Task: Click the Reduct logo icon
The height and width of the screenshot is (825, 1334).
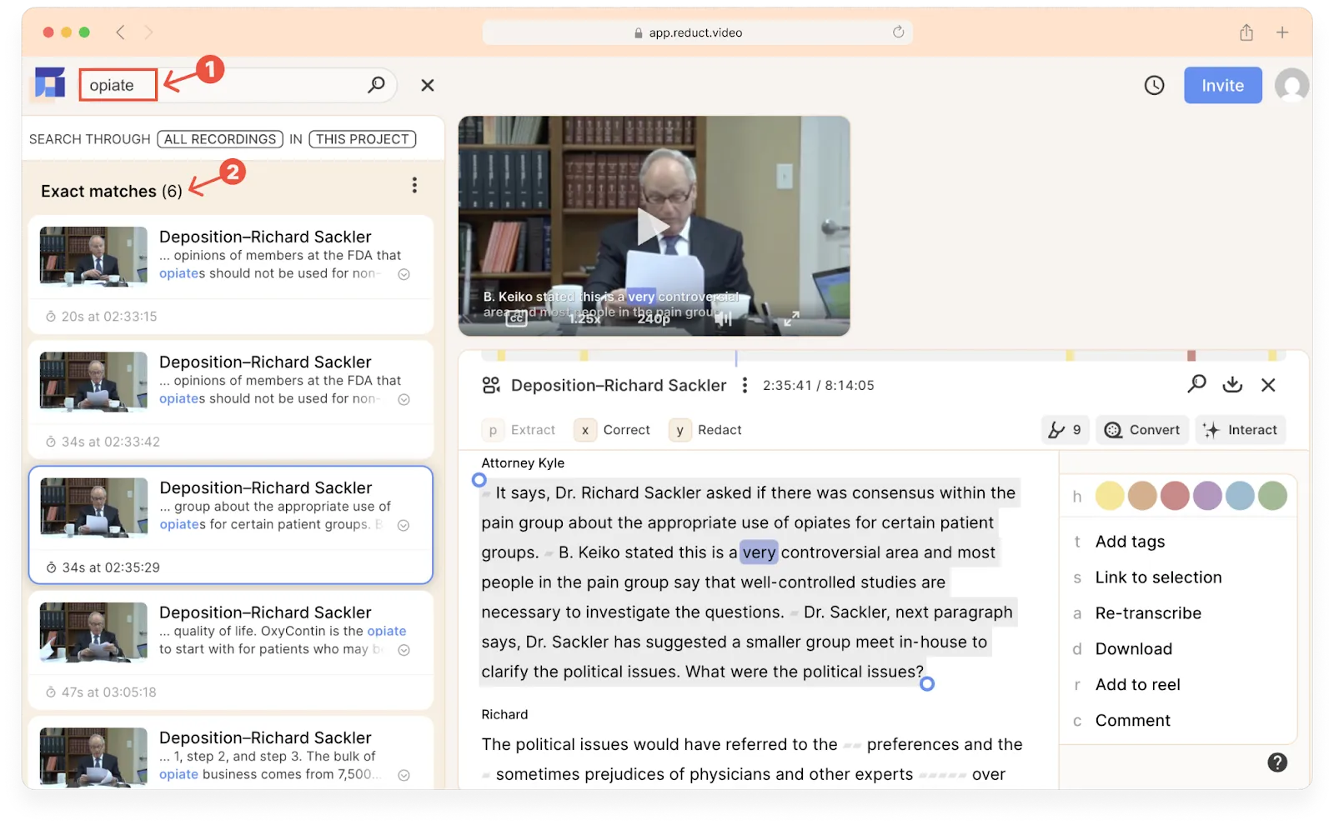Action: [x=50, y=83]
